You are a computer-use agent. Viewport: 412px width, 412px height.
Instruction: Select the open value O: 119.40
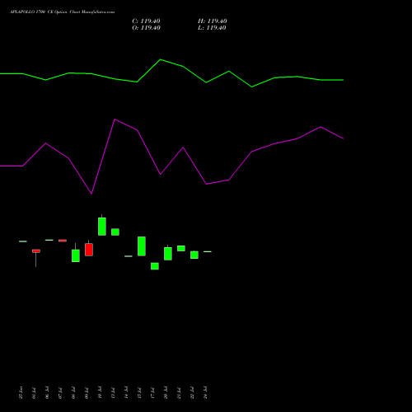pos(146,28)
